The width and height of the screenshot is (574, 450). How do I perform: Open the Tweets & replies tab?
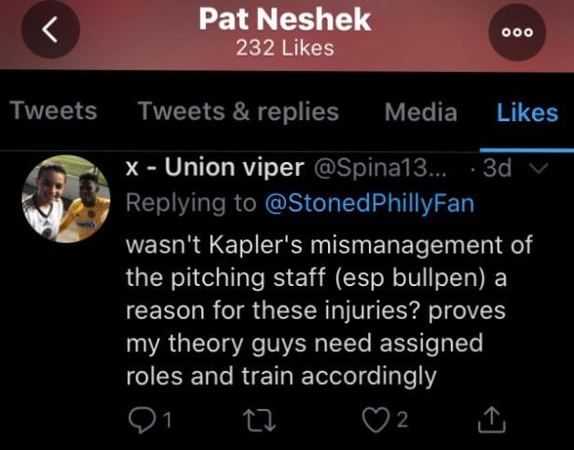pos(239,112)
